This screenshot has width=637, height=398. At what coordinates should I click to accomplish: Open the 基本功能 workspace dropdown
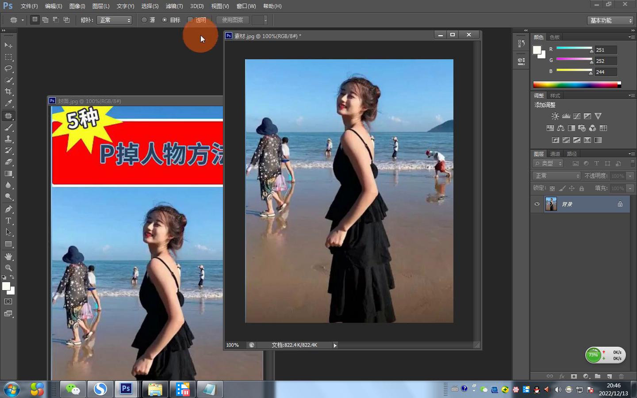tap(610, 20)
